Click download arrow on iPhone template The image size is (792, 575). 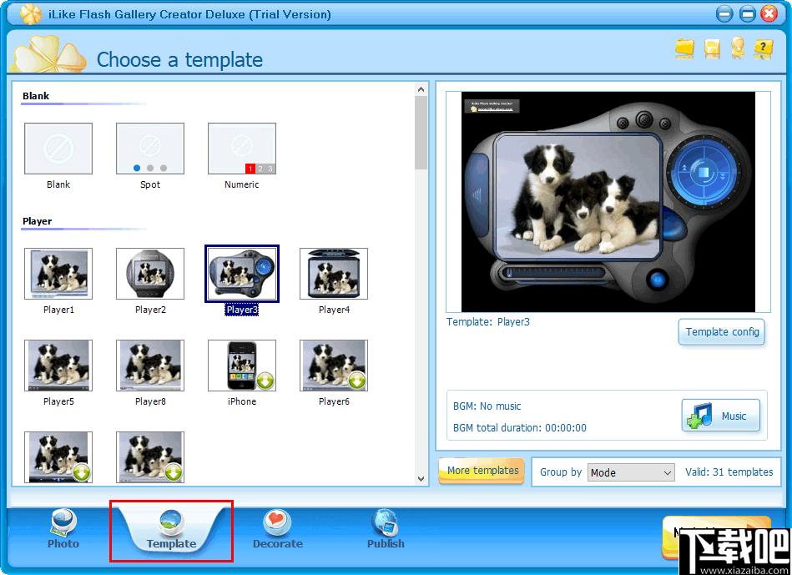(265, 381)
